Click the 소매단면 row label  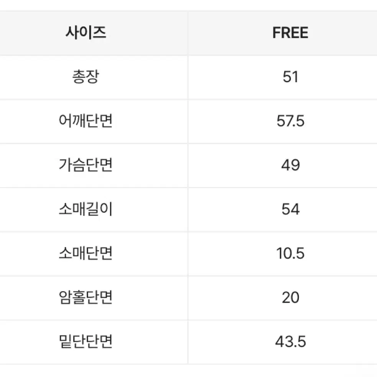[86, 253]
